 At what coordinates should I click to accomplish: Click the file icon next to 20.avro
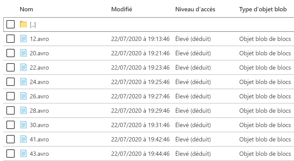click(23, 53)
